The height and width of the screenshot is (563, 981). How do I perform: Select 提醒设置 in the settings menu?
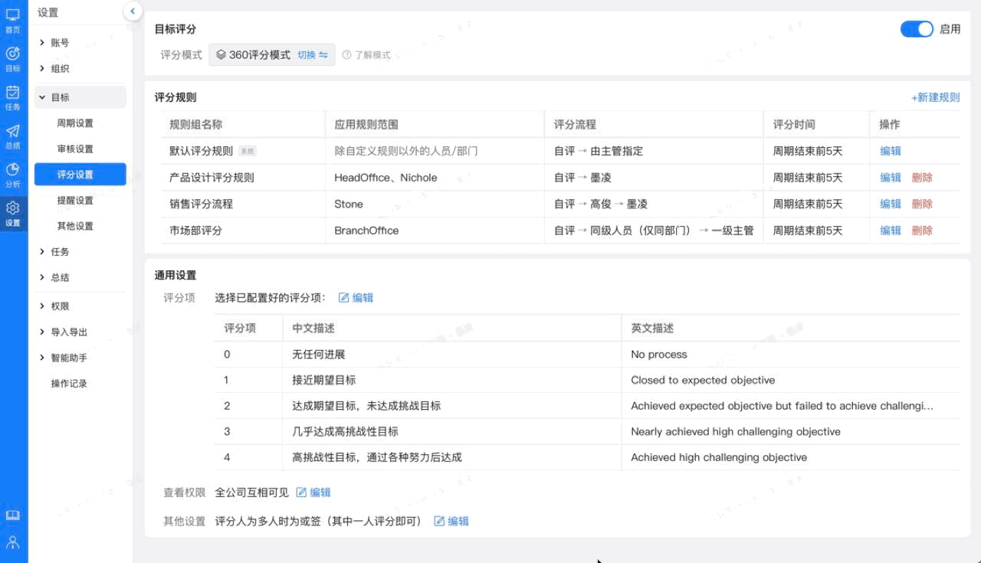[75, 201]
